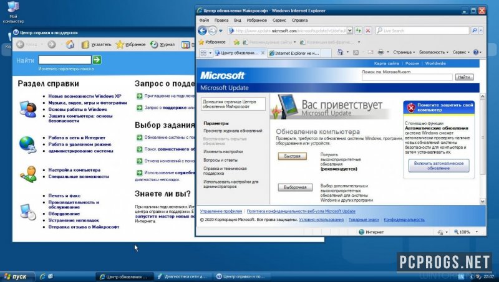
Task: Click the Favorites star button in IE
Action: click(x=212, y=42)
